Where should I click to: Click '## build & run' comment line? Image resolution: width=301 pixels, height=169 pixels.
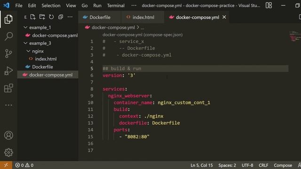pos(122,69)
